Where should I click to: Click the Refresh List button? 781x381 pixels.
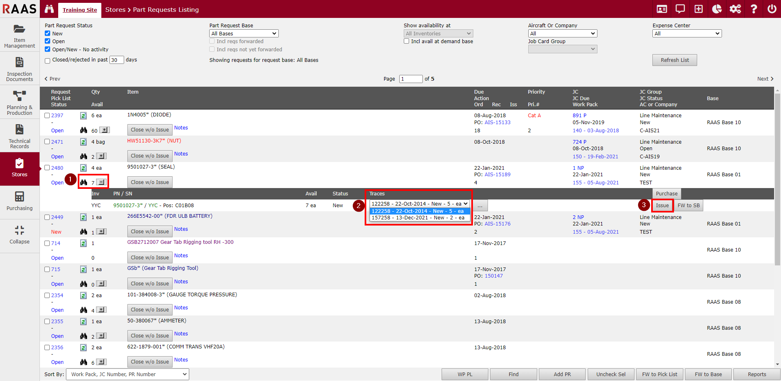[x=674, y=60]
